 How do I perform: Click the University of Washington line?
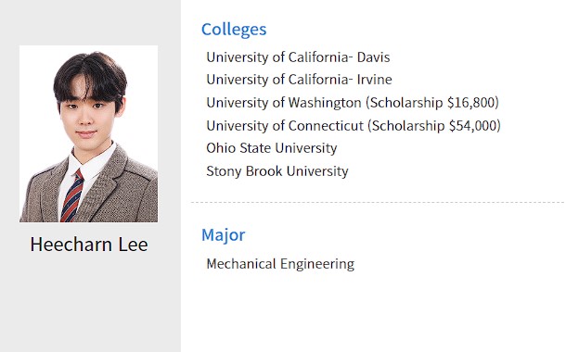click(353, 103)
